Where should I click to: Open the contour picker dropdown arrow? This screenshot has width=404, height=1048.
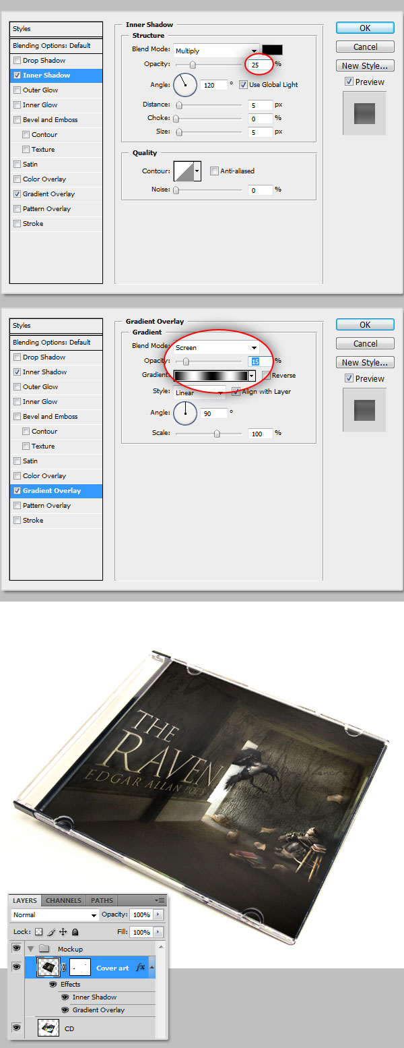(197, 171)
